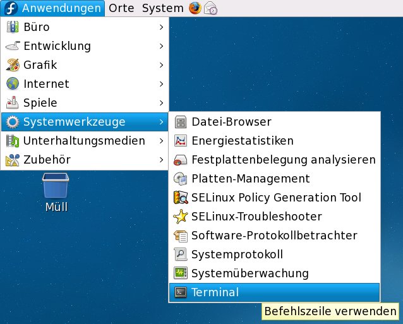Open the Müll trash icon on desktop
The height and width of the screenshot is (324, 403).
point(56,188)
